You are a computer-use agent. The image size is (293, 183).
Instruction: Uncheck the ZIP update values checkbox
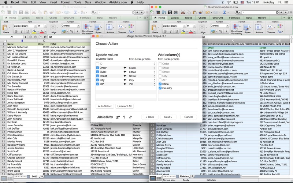pos(97,84)
